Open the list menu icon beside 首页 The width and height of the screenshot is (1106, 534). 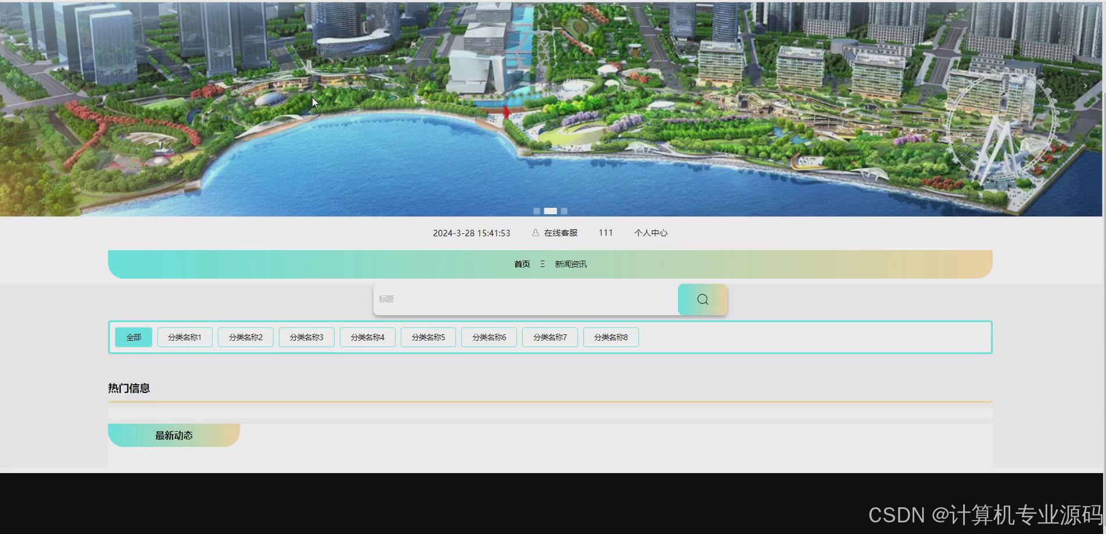[x=542, y=264]
